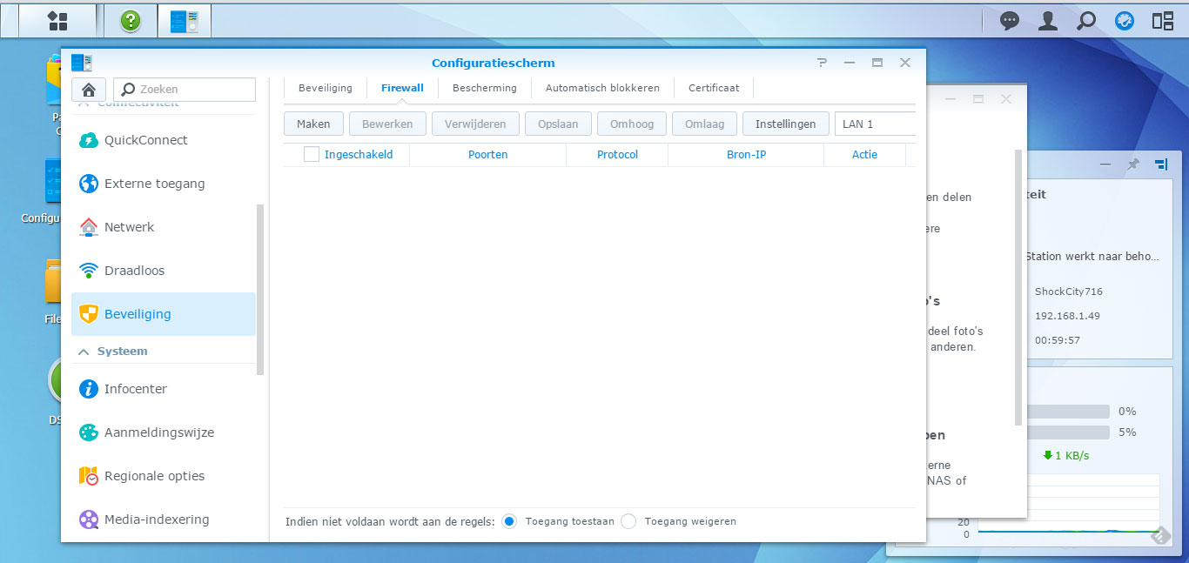Select the Configuratiescherm taskbar icon
This screenshot has height=563, width=1189.
(185, 21)
